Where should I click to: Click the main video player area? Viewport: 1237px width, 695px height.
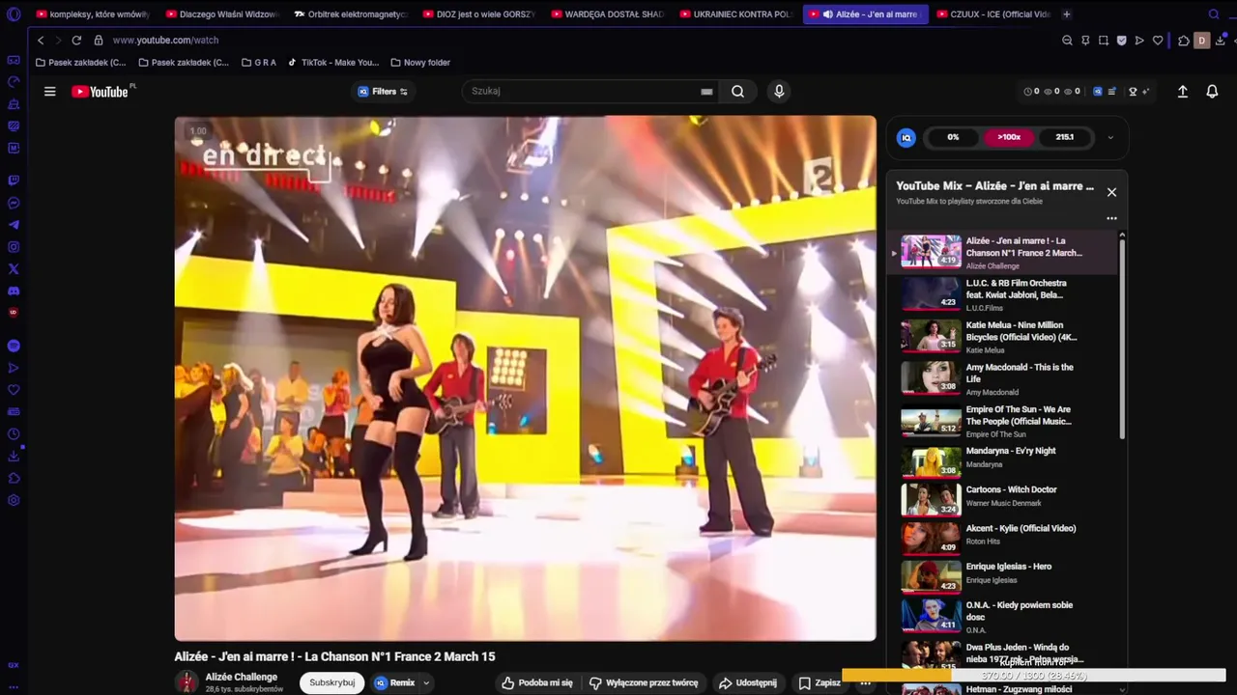tap(525, 377)
